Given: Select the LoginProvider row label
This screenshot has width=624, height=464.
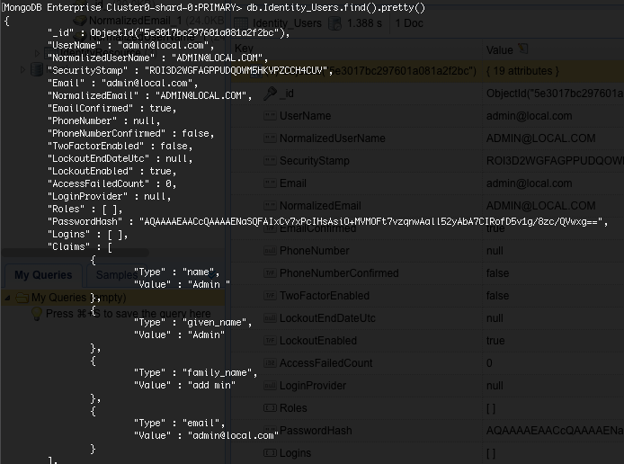Looking at the screenshot, I should 313,386.
